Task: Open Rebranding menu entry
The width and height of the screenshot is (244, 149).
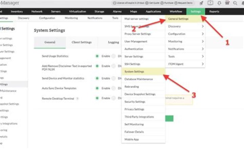Action: pos(143,86)
